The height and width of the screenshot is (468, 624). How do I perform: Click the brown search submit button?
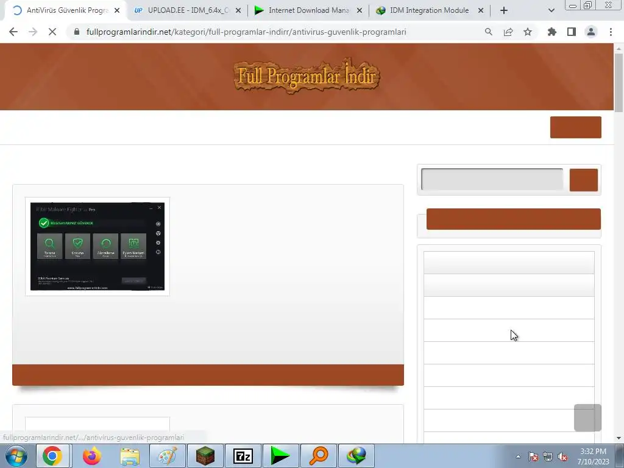coord(583,180)
